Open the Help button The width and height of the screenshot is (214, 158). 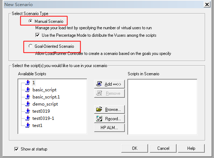(x=191, y=148)
